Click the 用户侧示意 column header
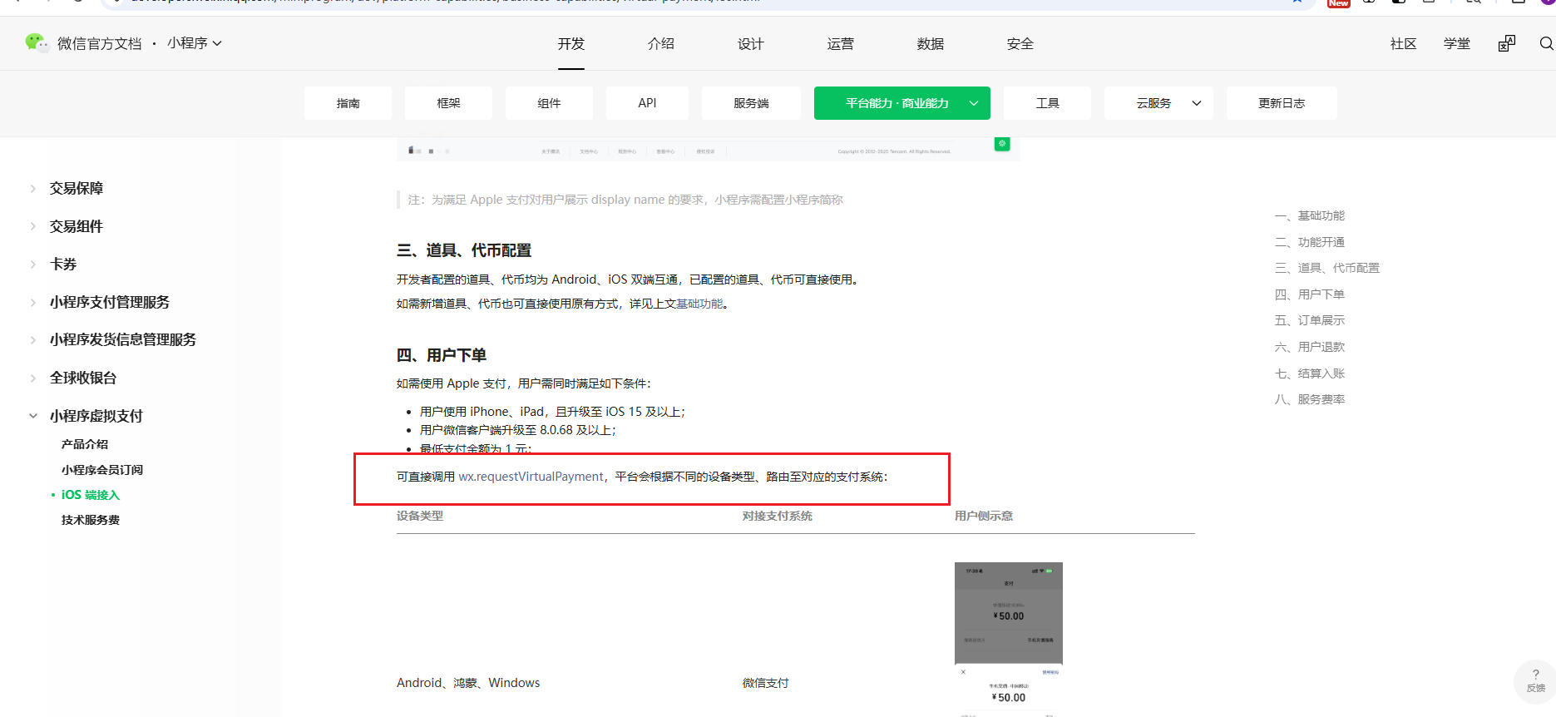Image resolution: width=1556 pixels, height=717 pixels. pos(984,517)
